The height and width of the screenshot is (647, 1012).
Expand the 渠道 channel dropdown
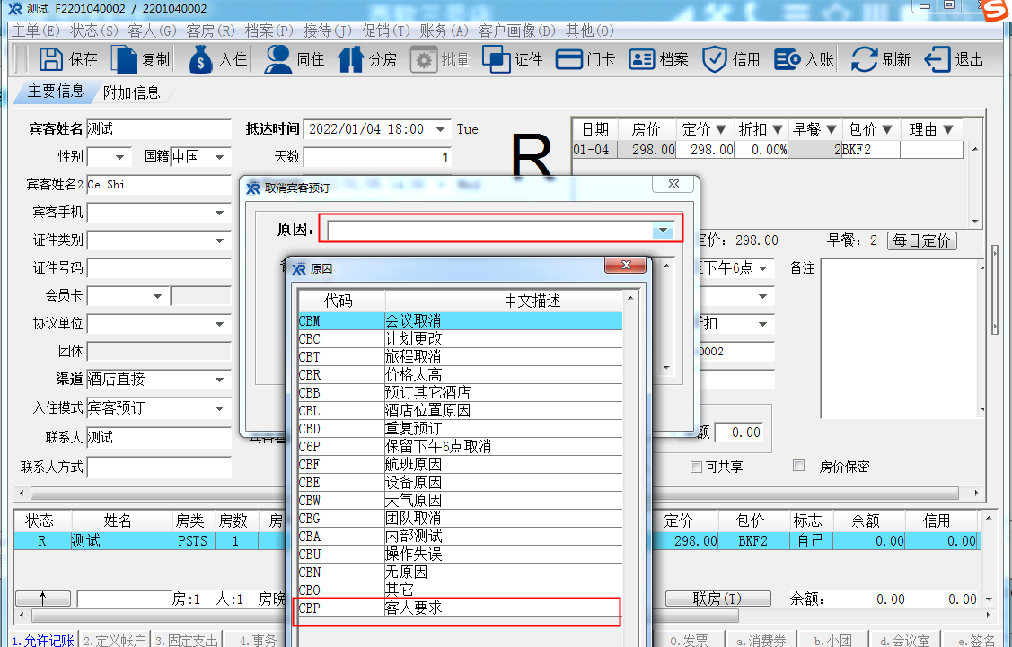(x=220, y=380)
